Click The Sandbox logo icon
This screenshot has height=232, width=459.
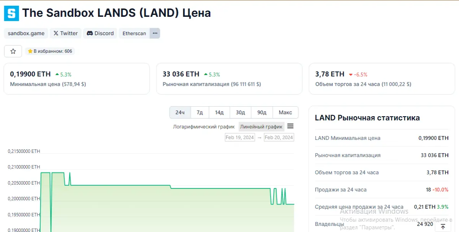click(x=11, y=13)
